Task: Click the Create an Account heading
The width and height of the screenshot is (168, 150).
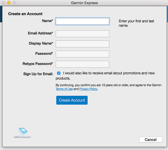Action: click(x=25, y=14)
